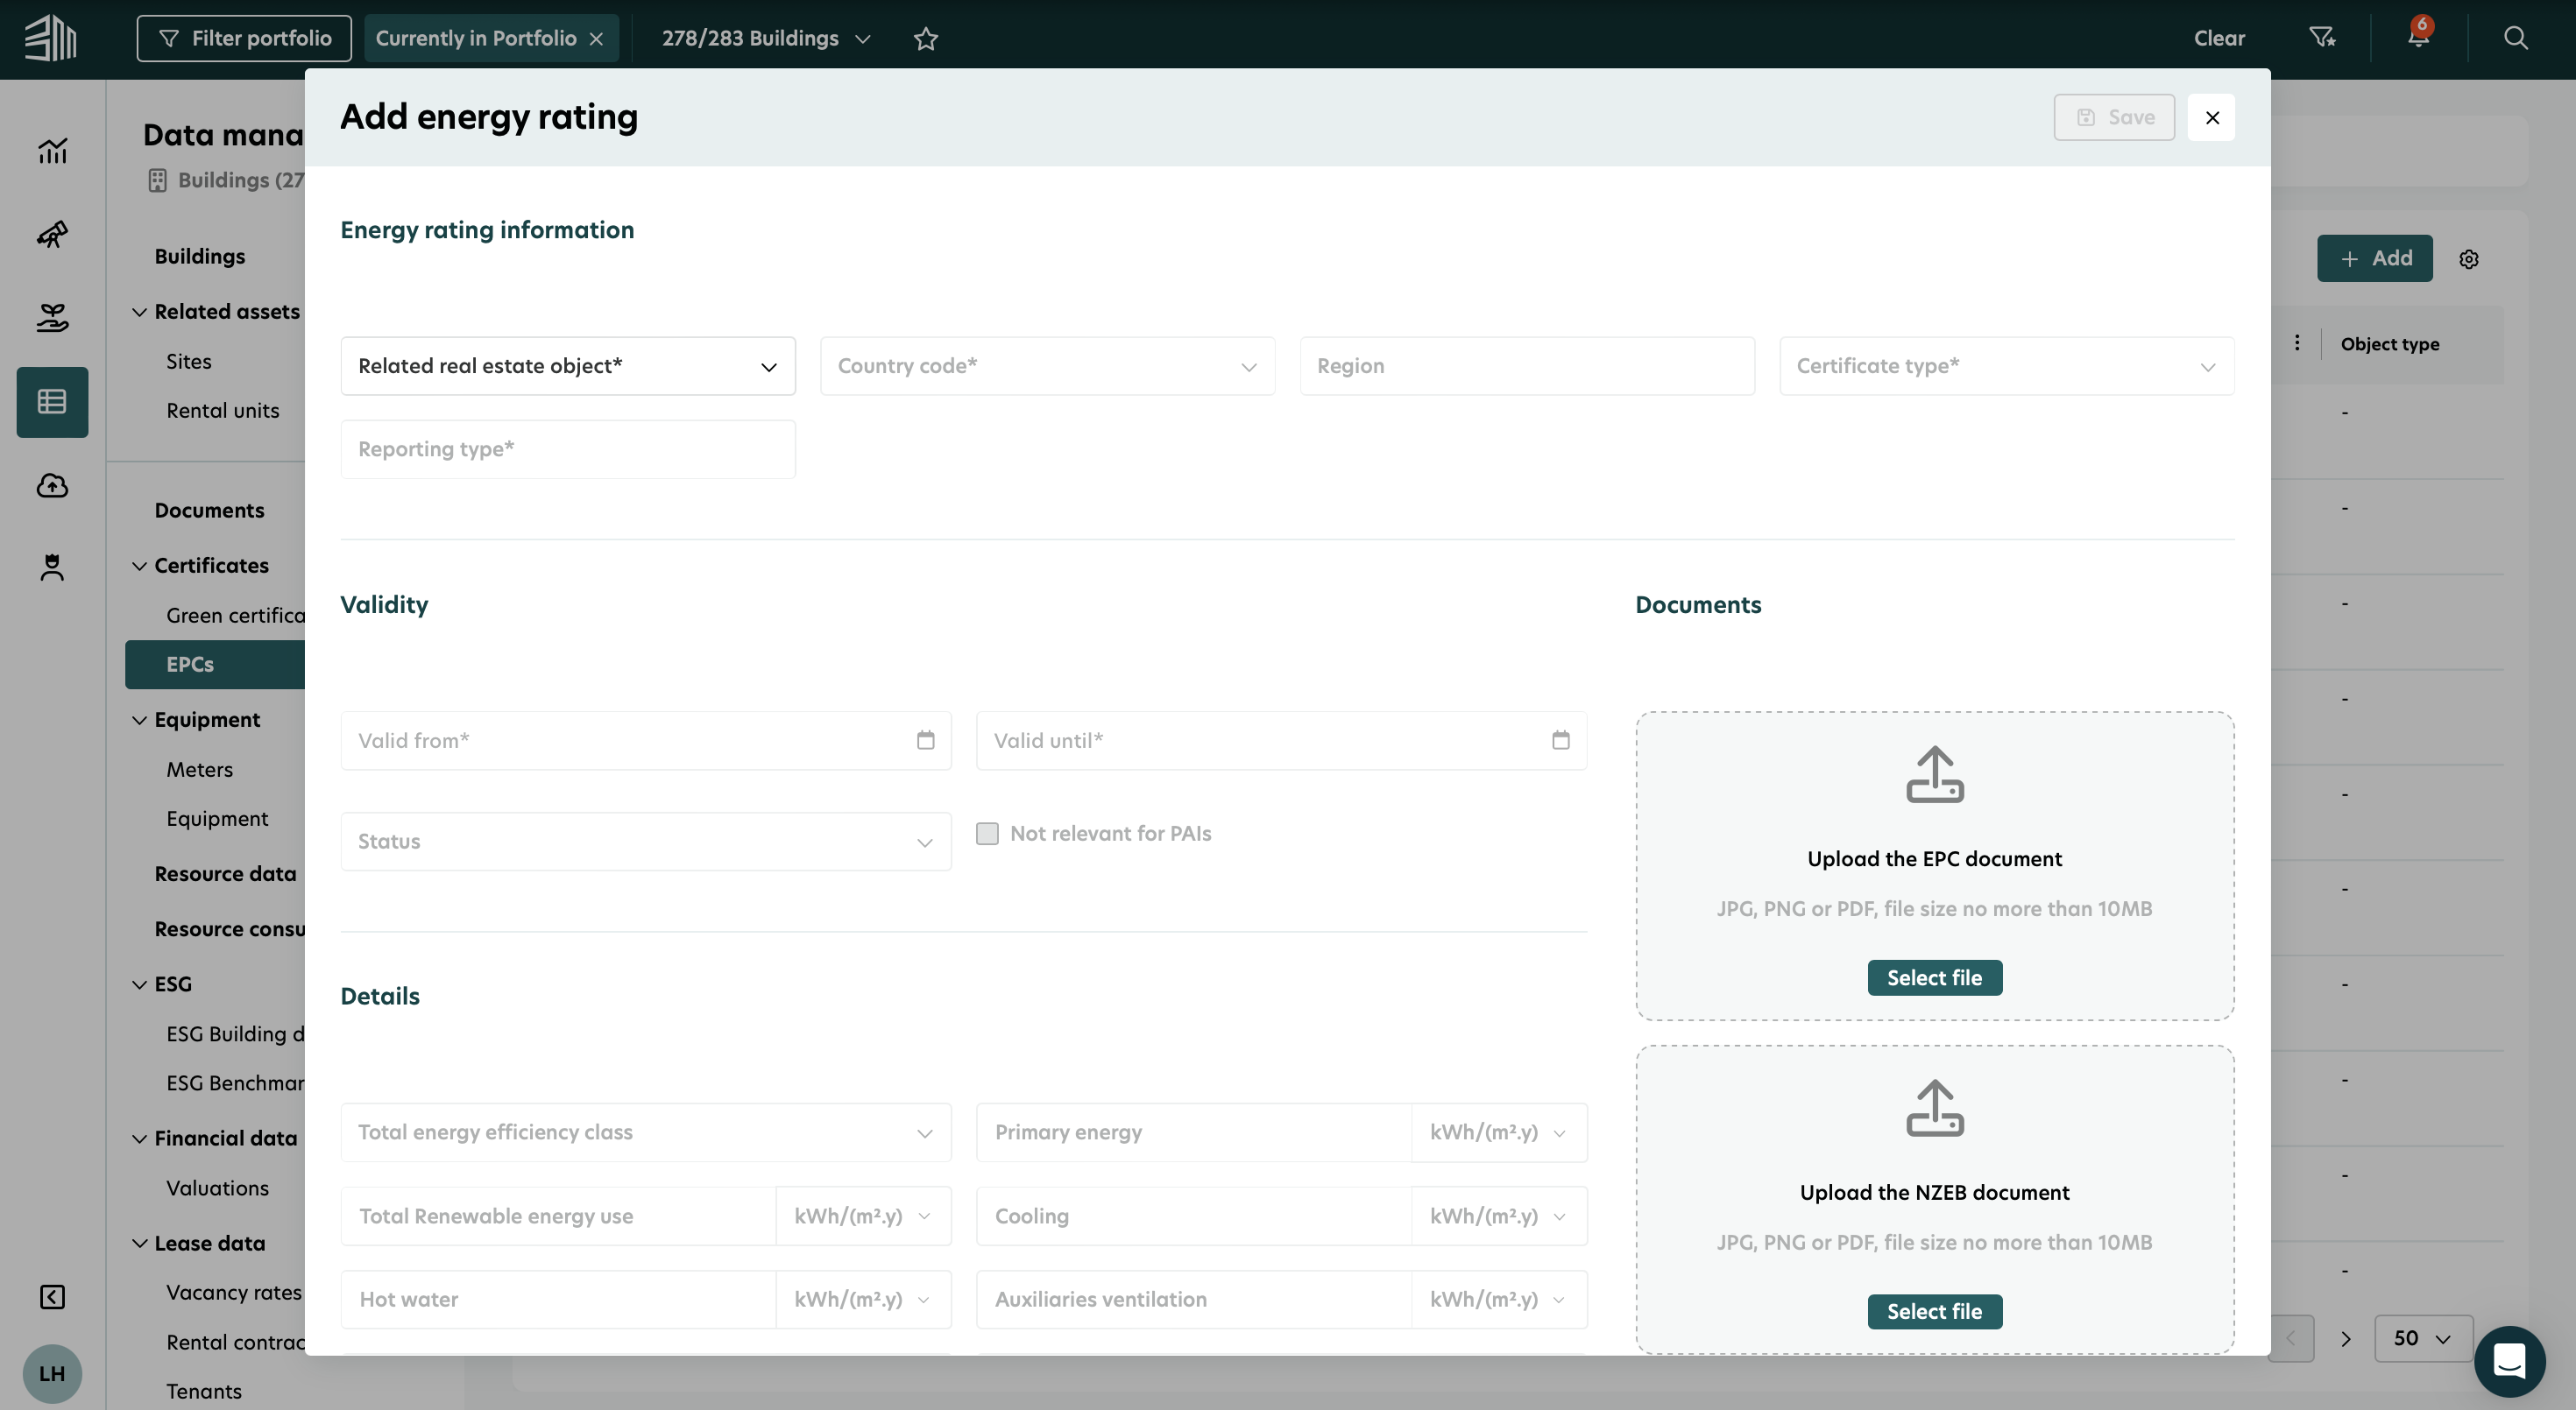Open the cloud upload sidebar icon
This screenshot has width=2576, height=1410.
[52, 486]
